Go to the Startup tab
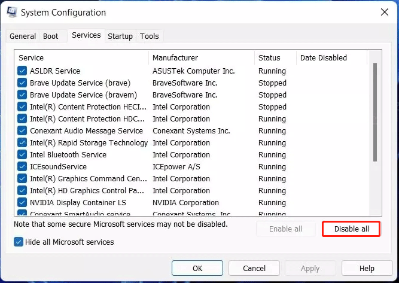Screen dimensions: 399x283 tap(120, 36)
